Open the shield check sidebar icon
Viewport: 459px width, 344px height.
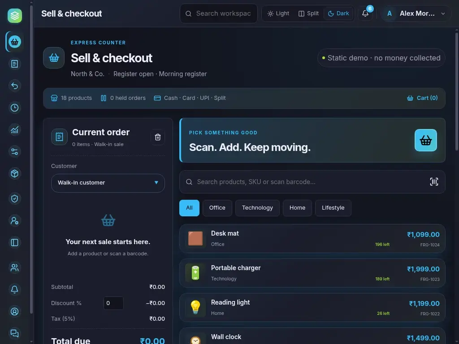click(x=15, y=198)
